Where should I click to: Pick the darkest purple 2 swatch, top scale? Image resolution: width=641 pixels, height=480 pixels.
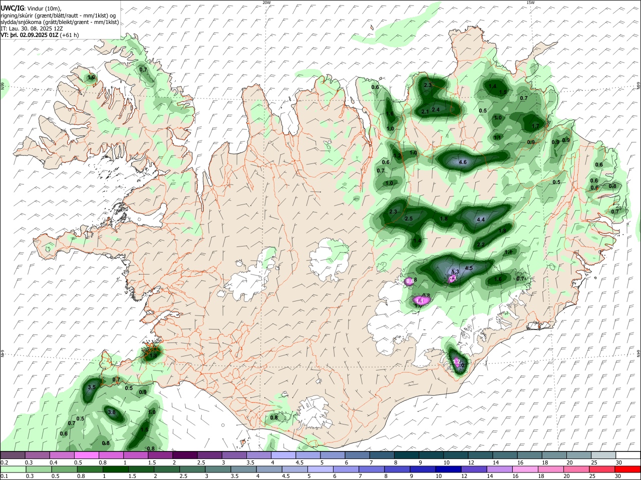click(185, 455)
